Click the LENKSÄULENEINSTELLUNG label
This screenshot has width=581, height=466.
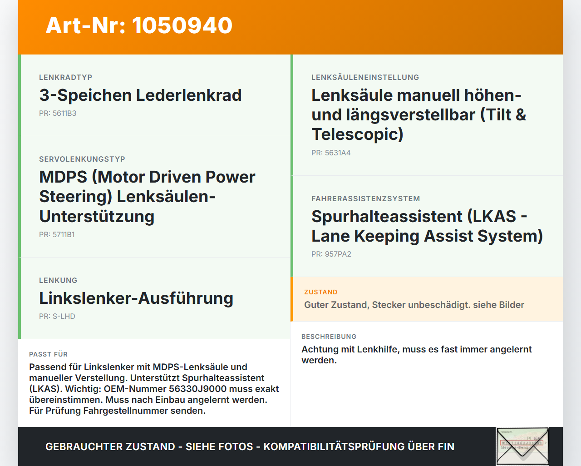tap(365, 78)
